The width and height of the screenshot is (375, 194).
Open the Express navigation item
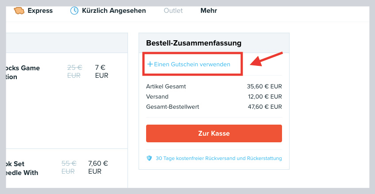tap(40, 10)
